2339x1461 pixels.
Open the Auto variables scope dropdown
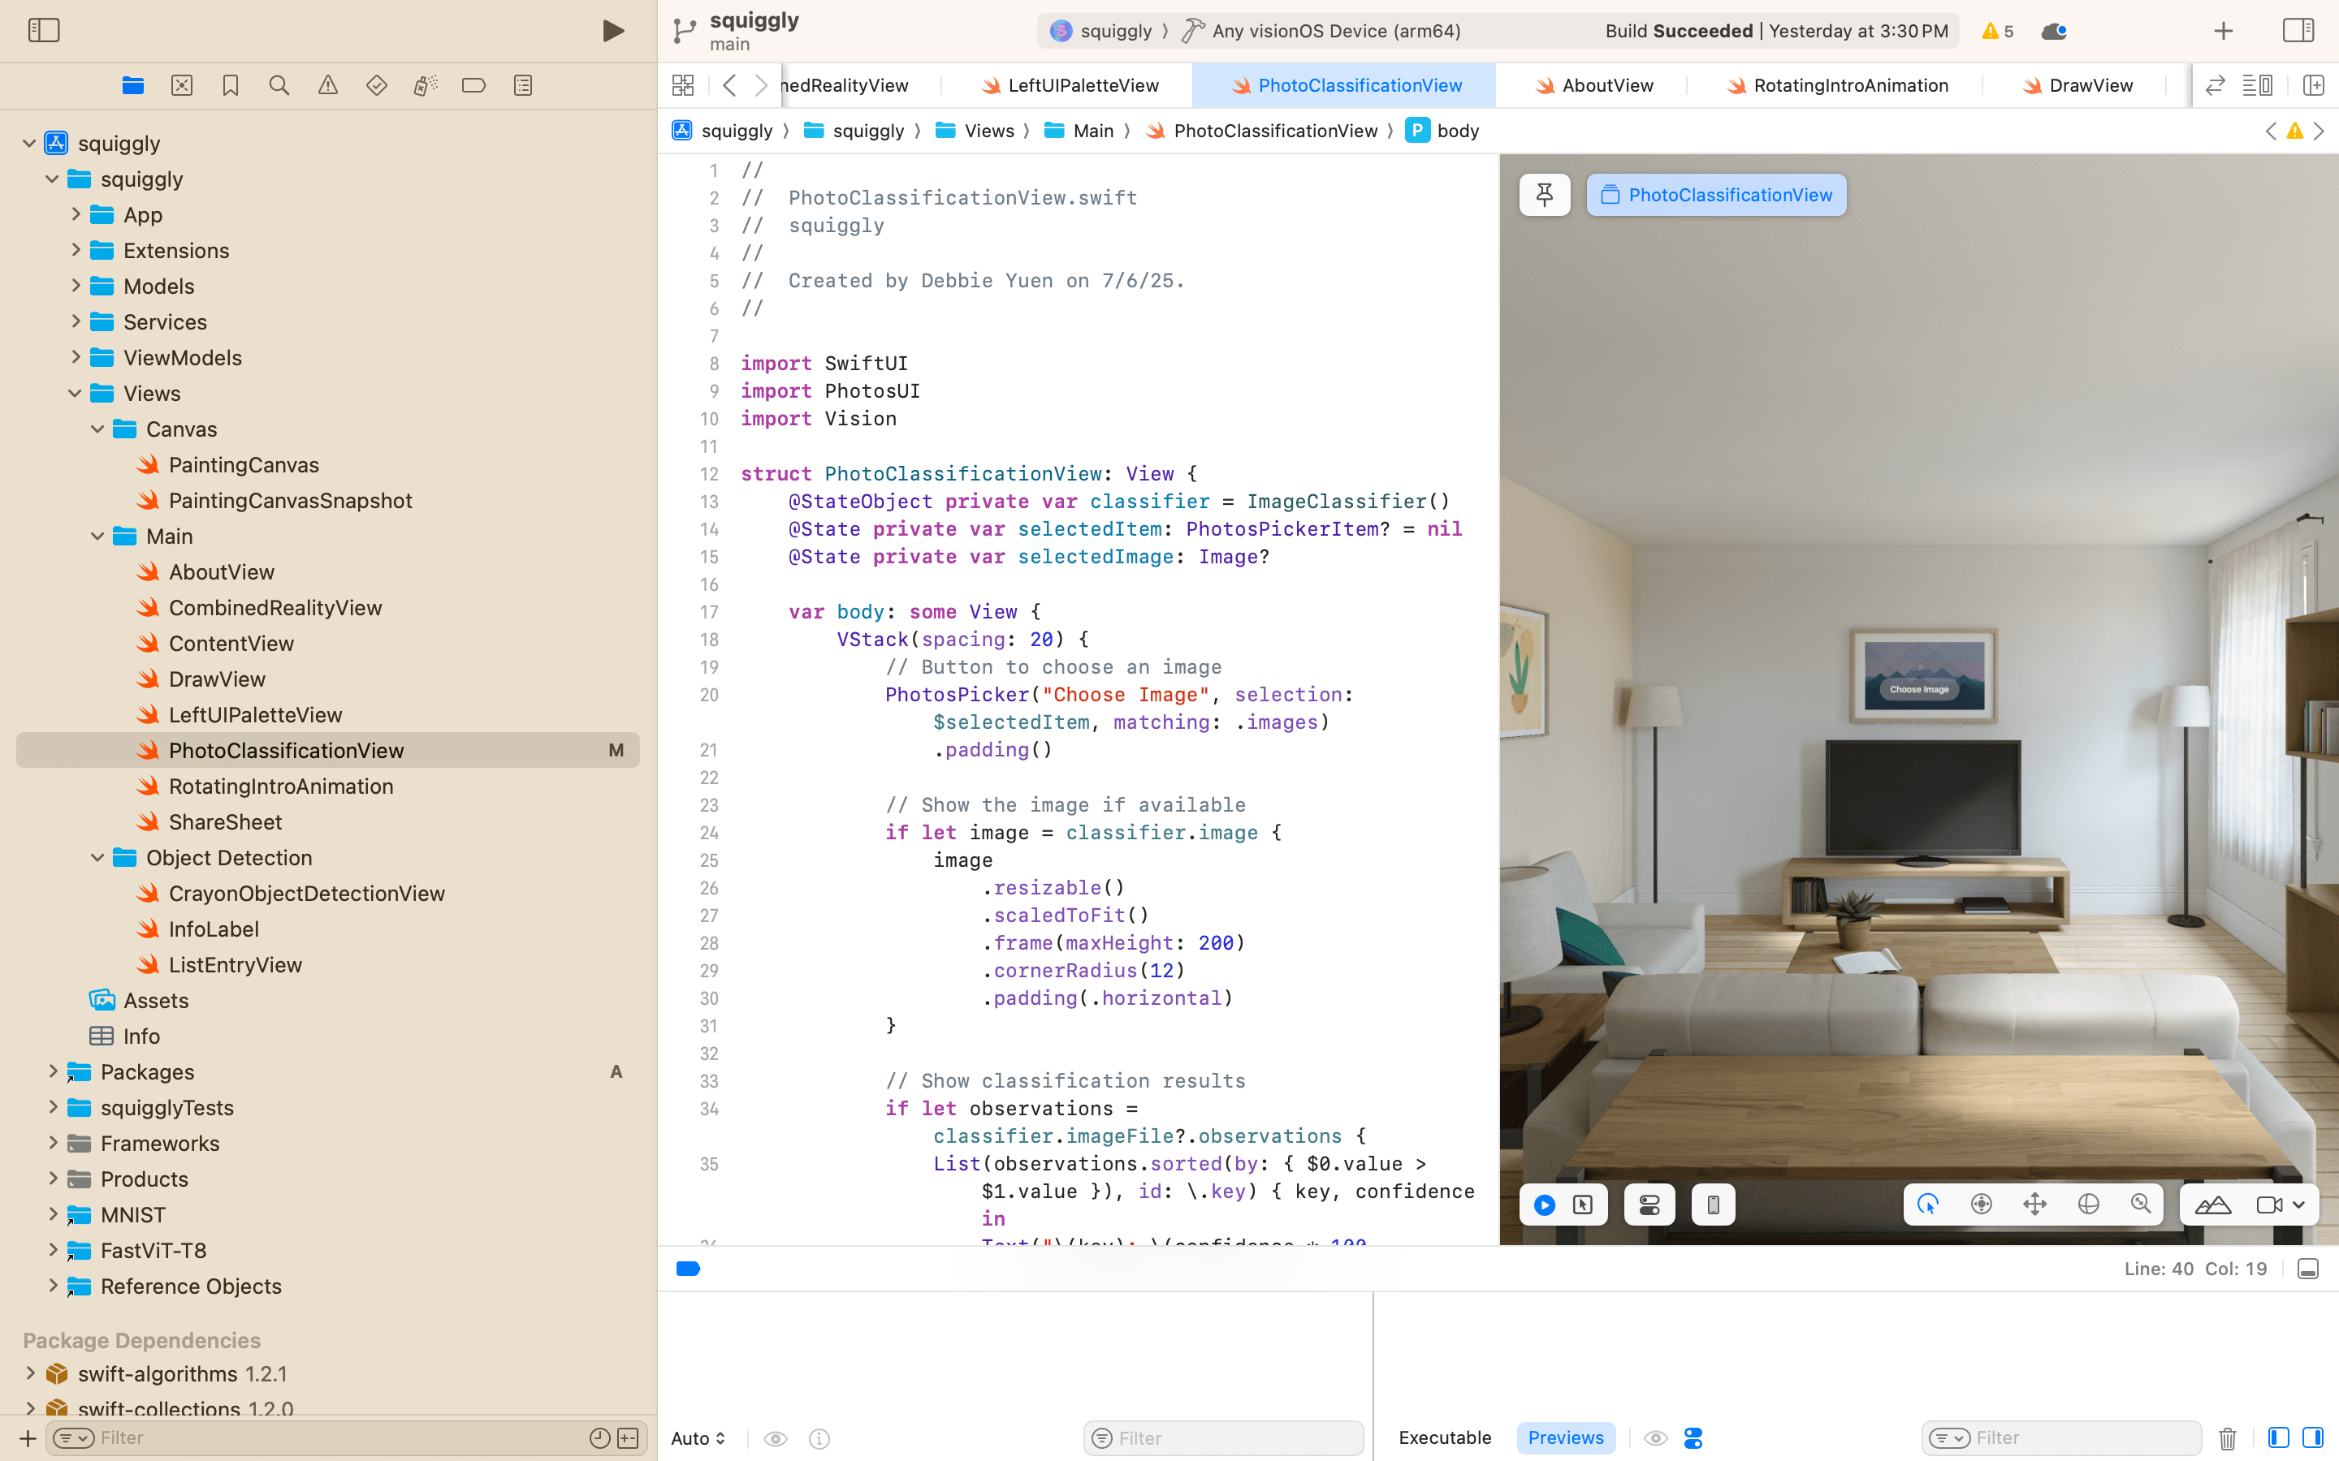698,1437
